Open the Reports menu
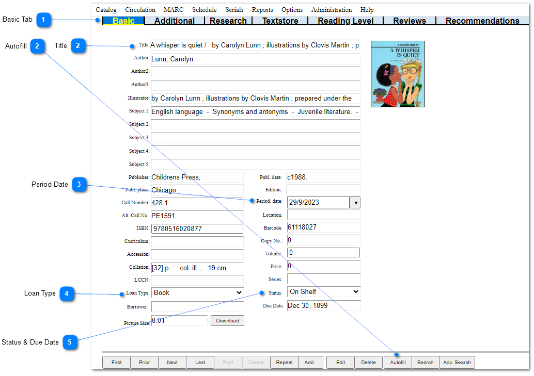534x376 pixels. coord(262,10)
